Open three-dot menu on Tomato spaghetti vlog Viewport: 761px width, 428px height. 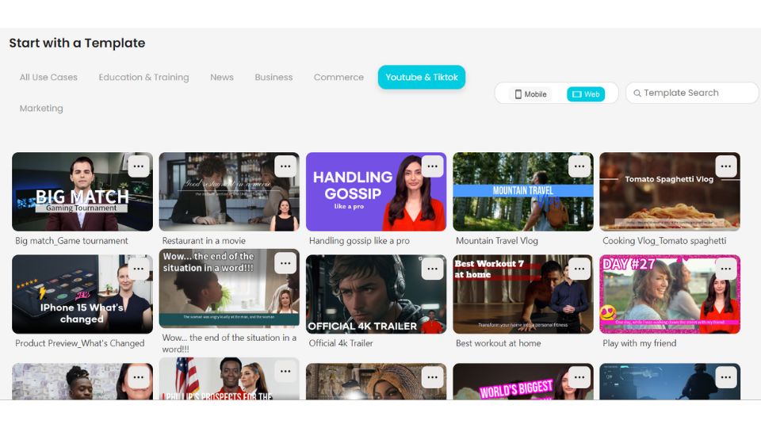click(726, 166)
